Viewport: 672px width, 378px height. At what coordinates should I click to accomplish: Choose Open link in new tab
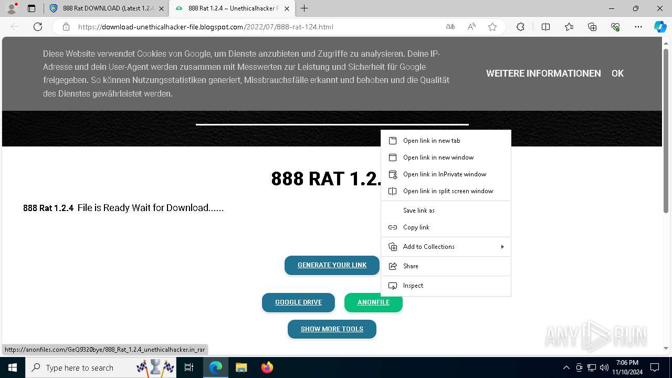[x=446, y=141]
